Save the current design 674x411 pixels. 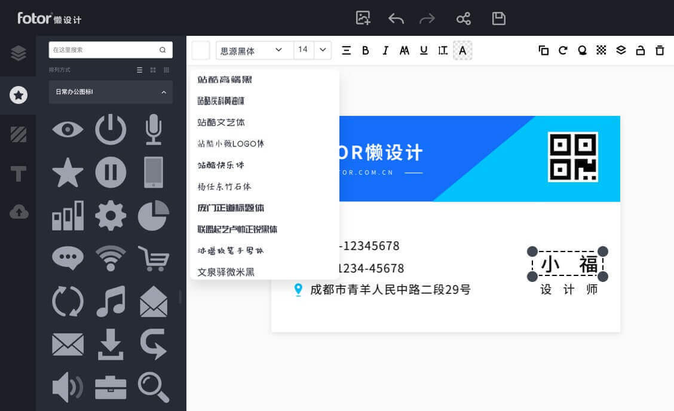[499, 19]
